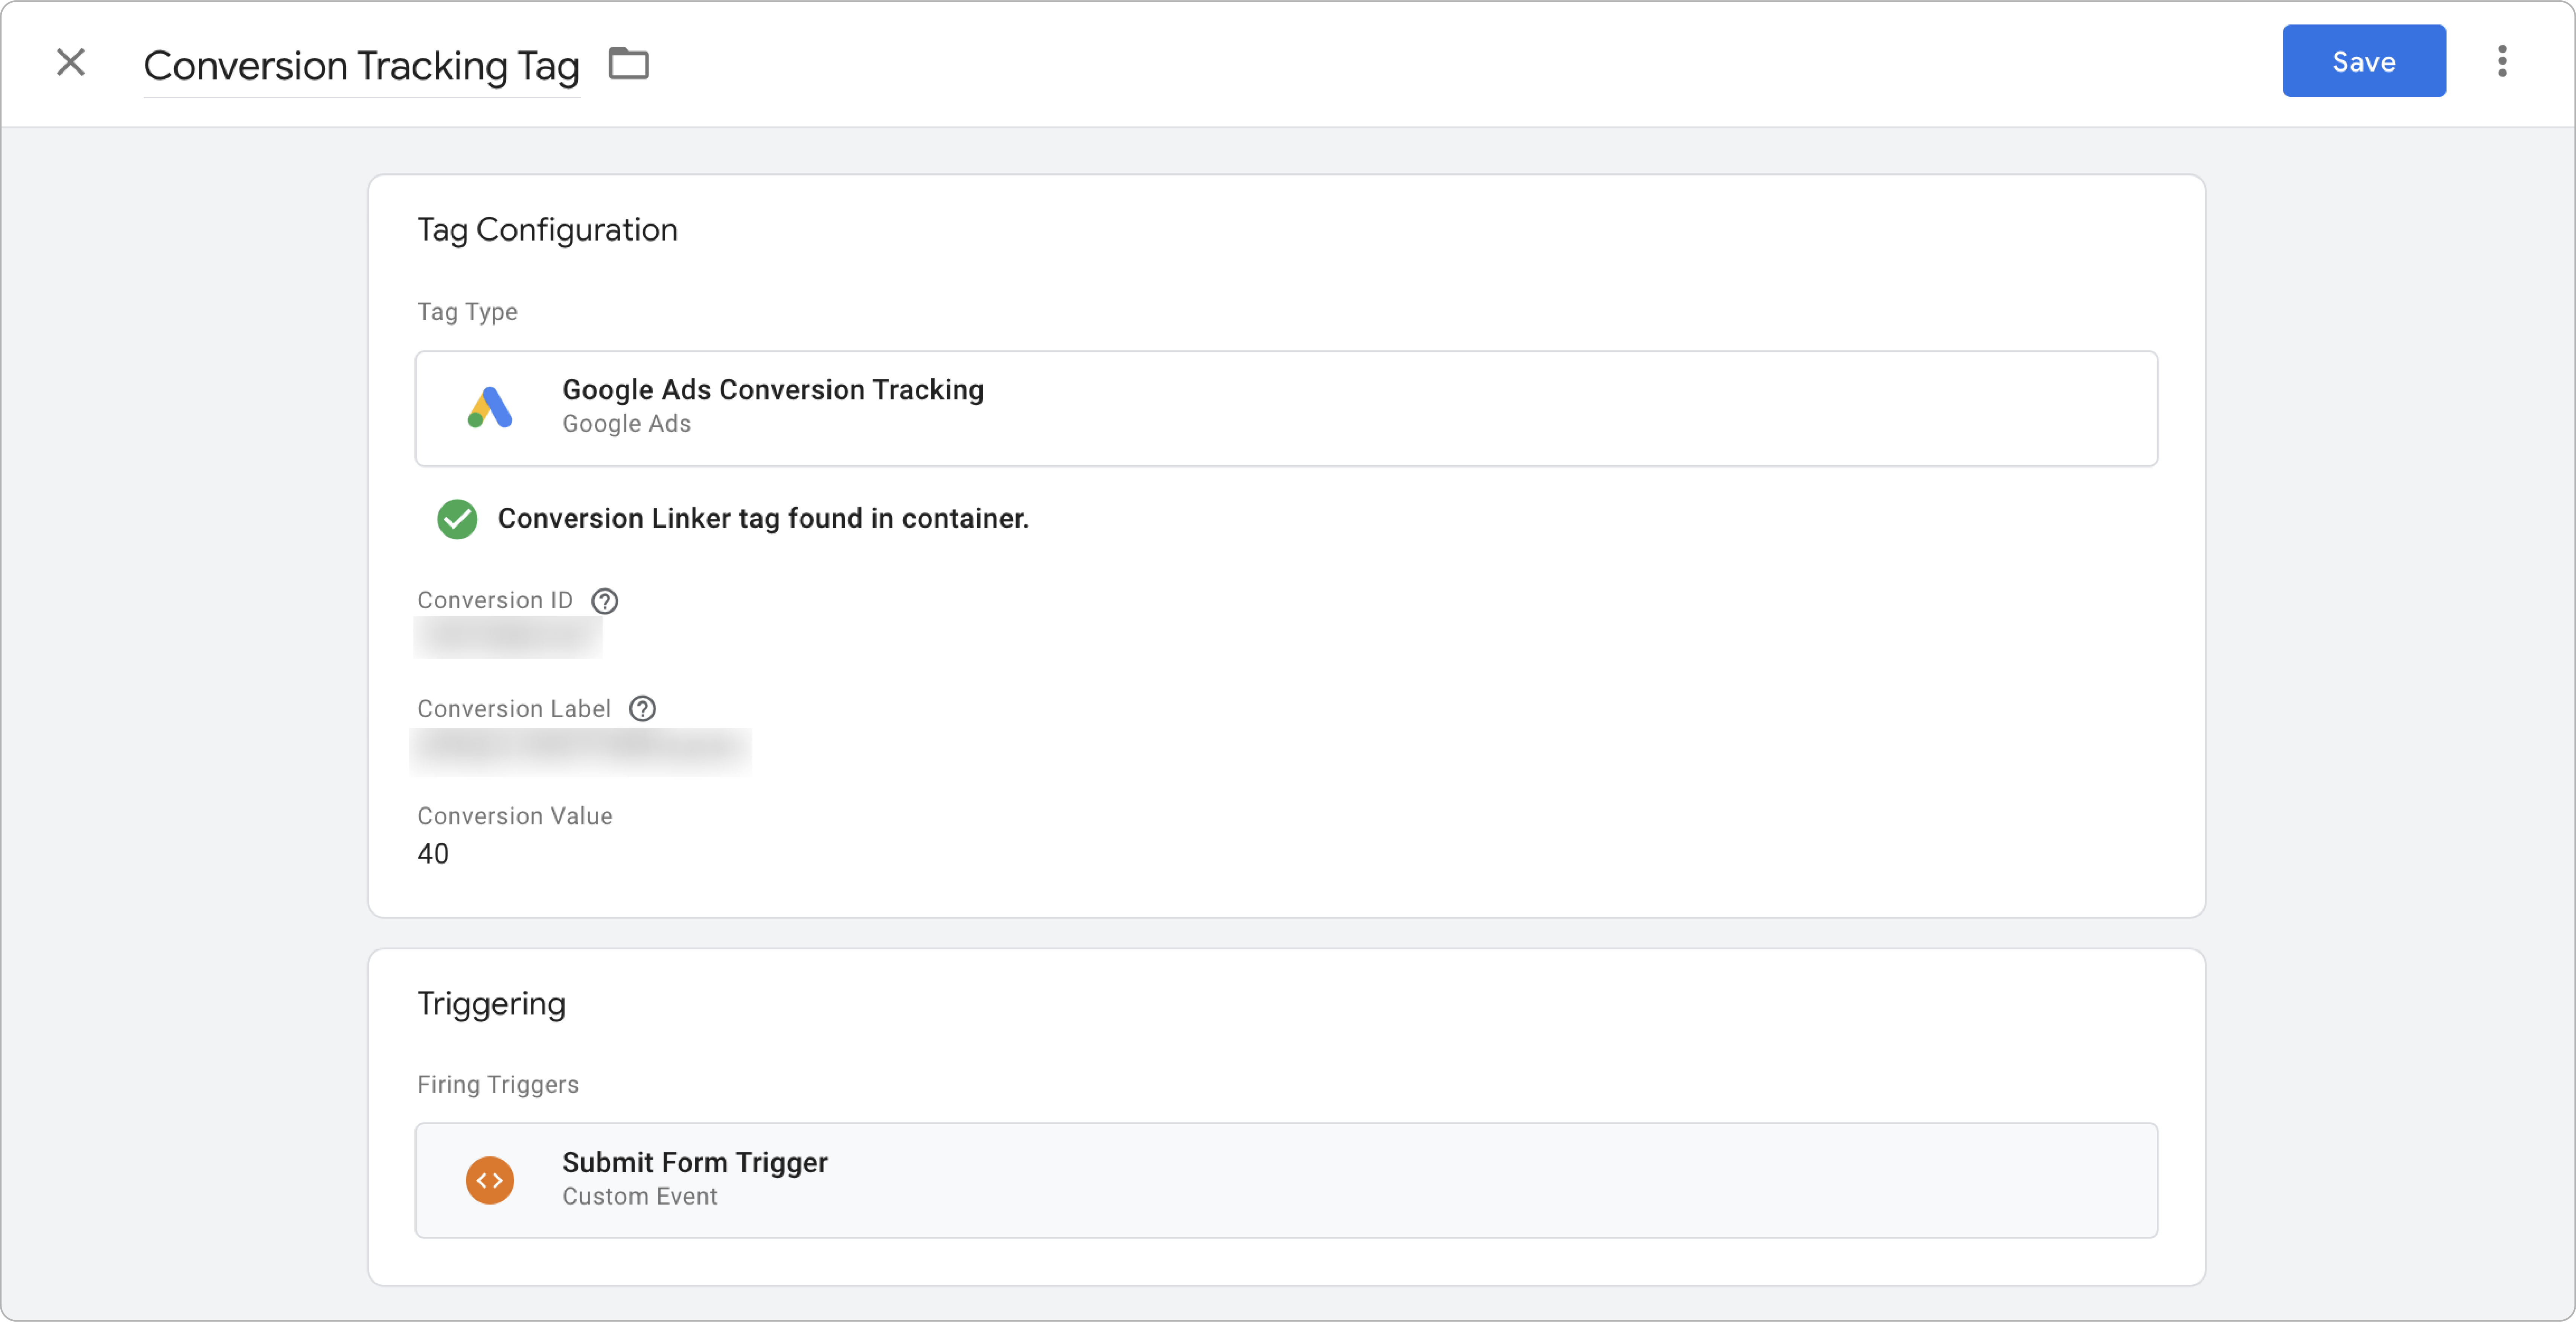This screenshot has width=2576, height=1322.
Task: Open Conversion ID help question icon
Action: pyautogui.click(x=605, y=601)
